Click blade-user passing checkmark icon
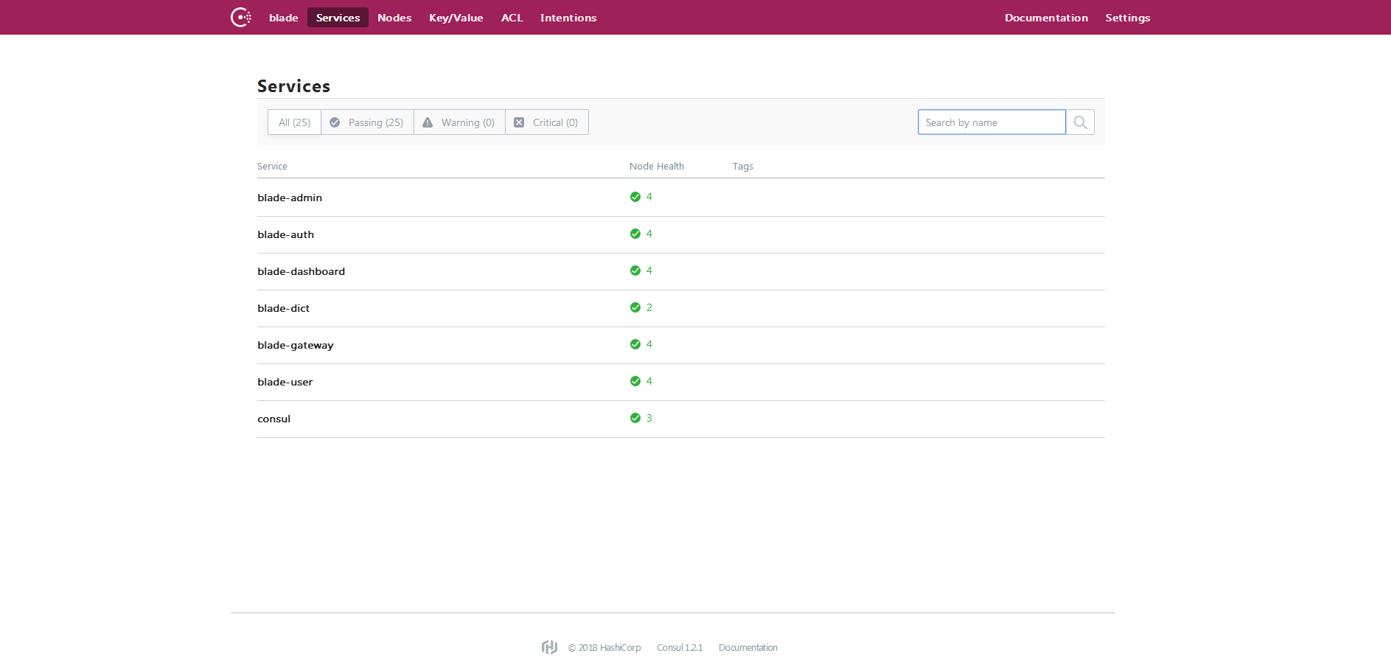The image size is (1391, 670). tap(635, 381)
